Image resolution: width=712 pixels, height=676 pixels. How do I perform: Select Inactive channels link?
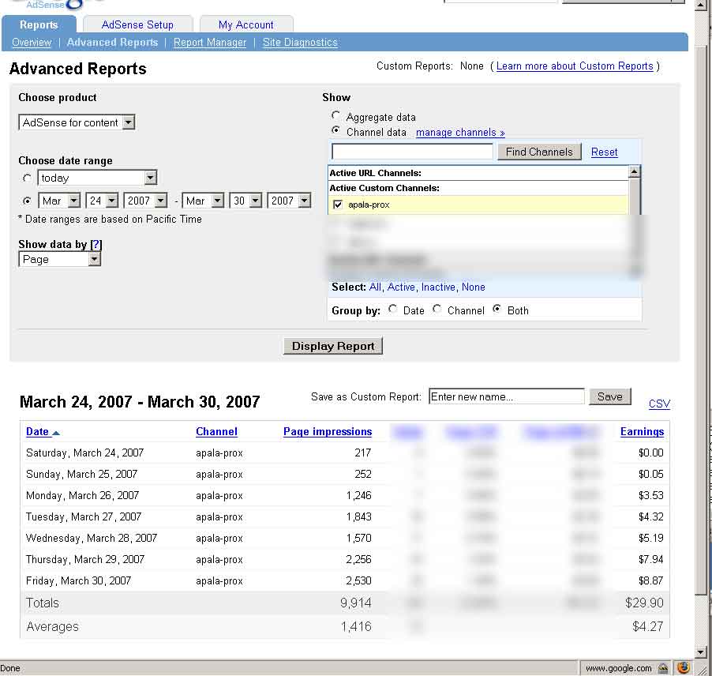438,287
